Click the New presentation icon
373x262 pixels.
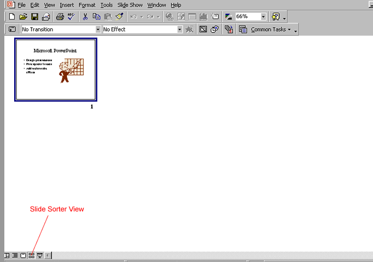pos(12,17)
